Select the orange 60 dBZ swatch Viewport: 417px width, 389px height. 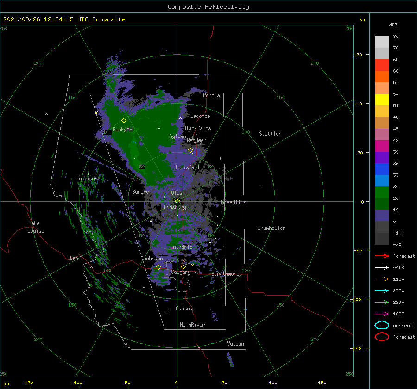382,76
